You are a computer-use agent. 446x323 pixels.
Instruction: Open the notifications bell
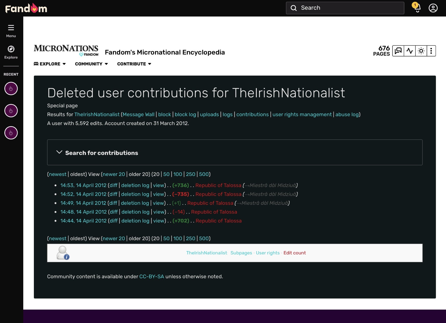click(417, 8)
